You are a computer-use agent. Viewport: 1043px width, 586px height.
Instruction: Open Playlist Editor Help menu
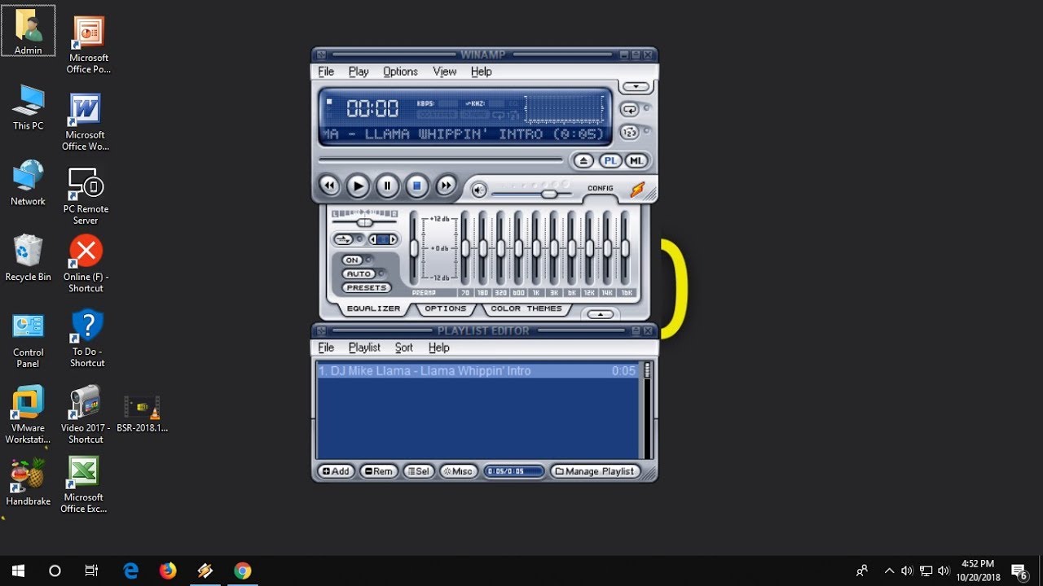click(x=438, y=348)
